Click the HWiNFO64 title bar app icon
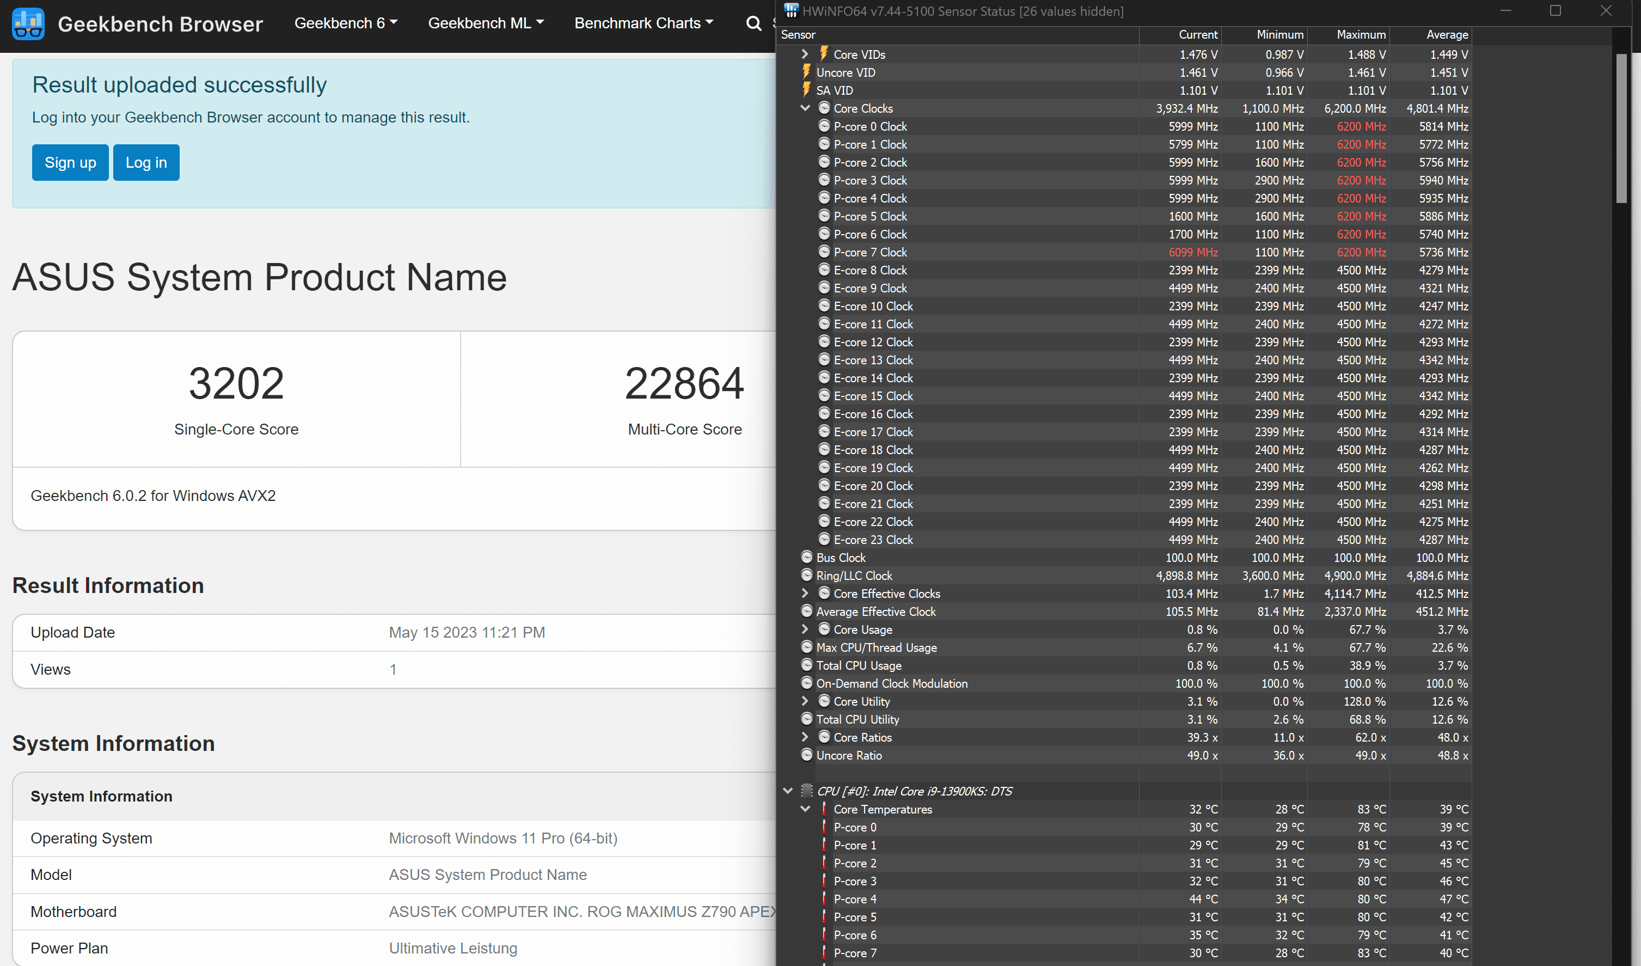Viewport: 1641px width, 966px height. [x=791, y=10]
